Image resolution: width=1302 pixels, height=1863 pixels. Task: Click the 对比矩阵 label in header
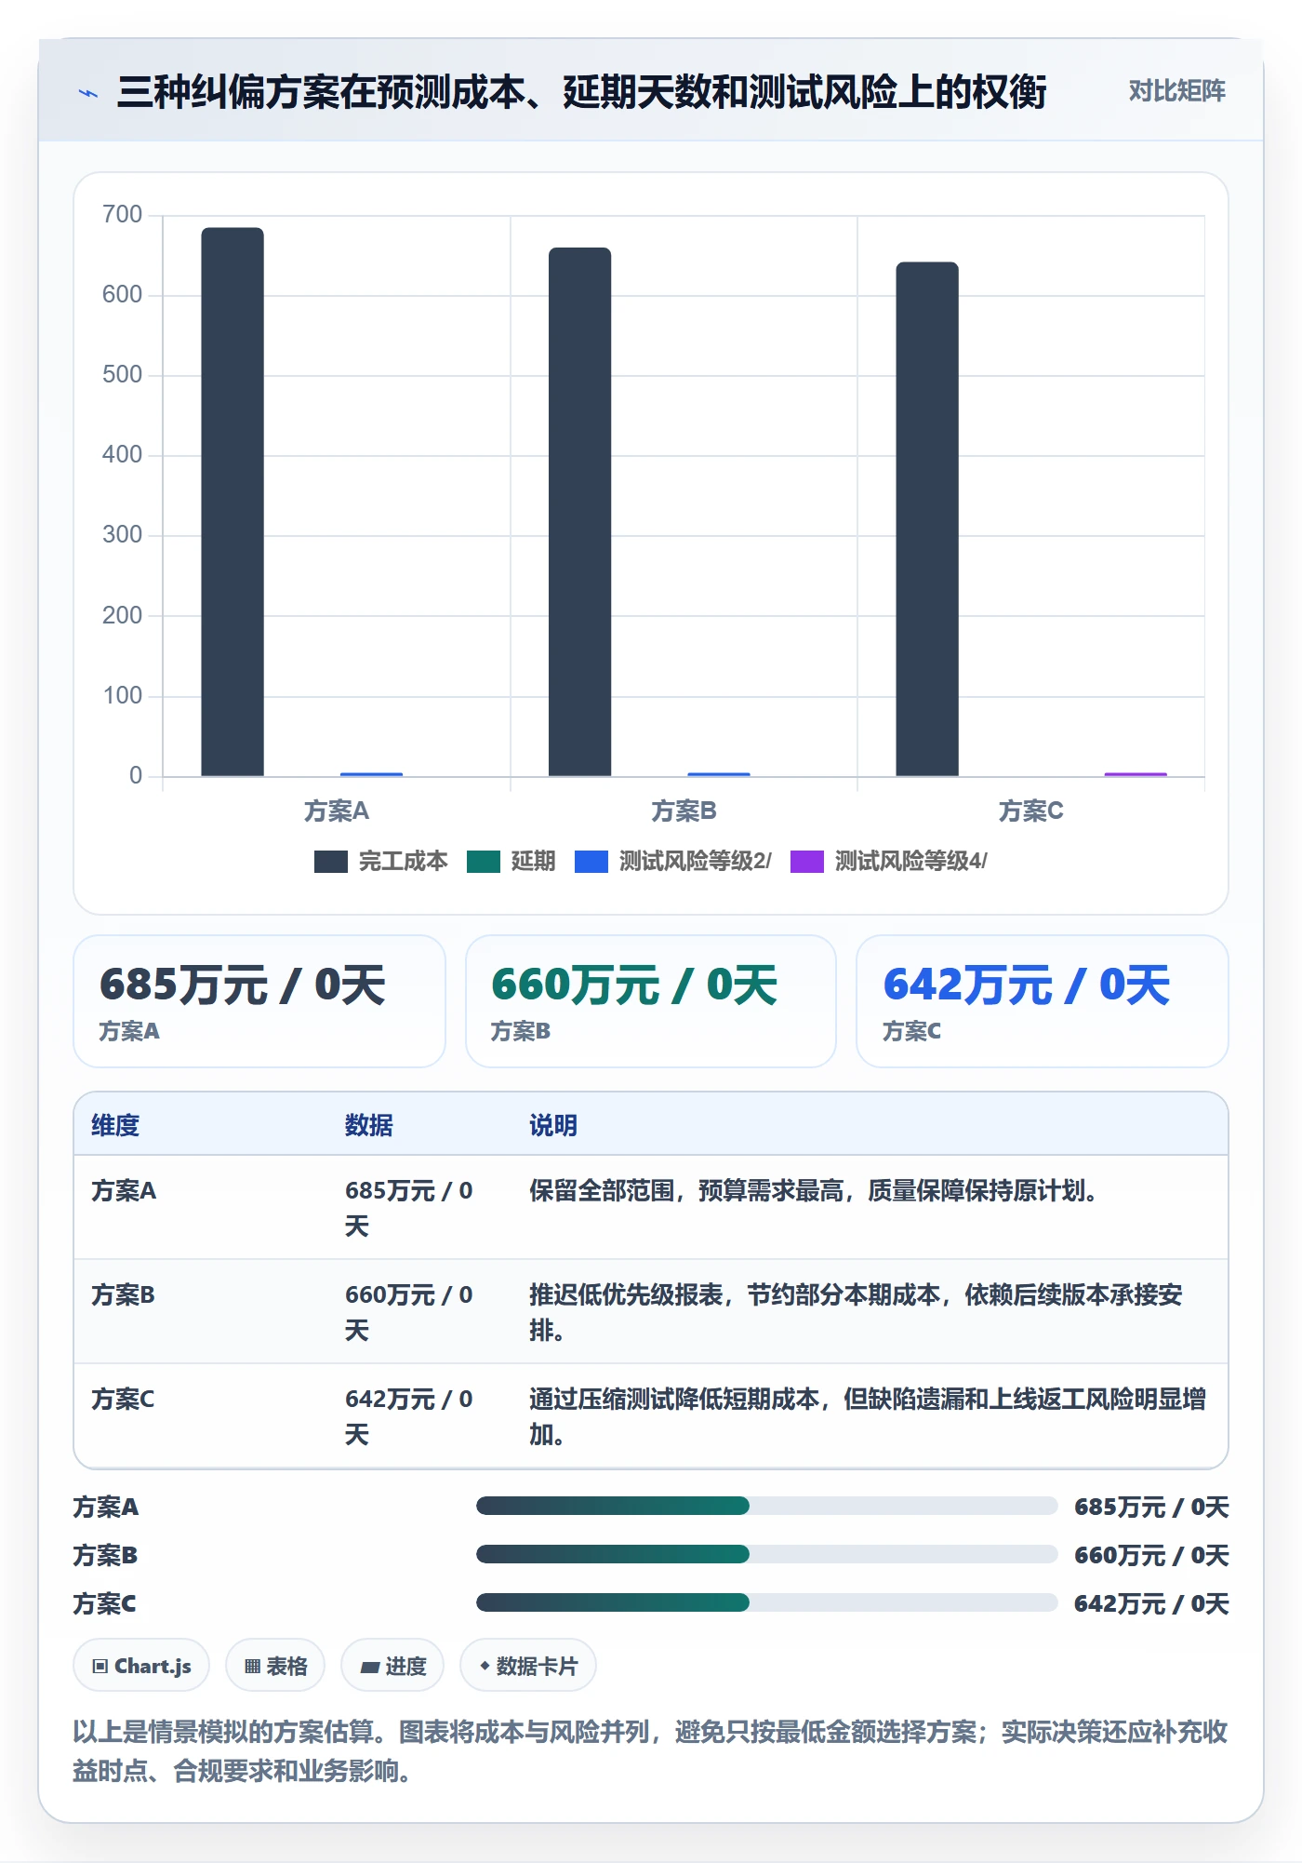tap(1176, 91)
